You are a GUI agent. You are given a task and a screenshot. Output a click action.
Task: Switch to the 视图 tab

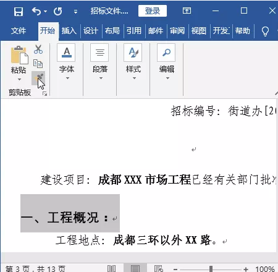click(199, 31)
